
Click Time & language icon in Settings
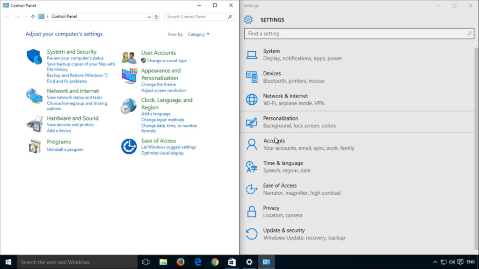click(x=252, y=167)
